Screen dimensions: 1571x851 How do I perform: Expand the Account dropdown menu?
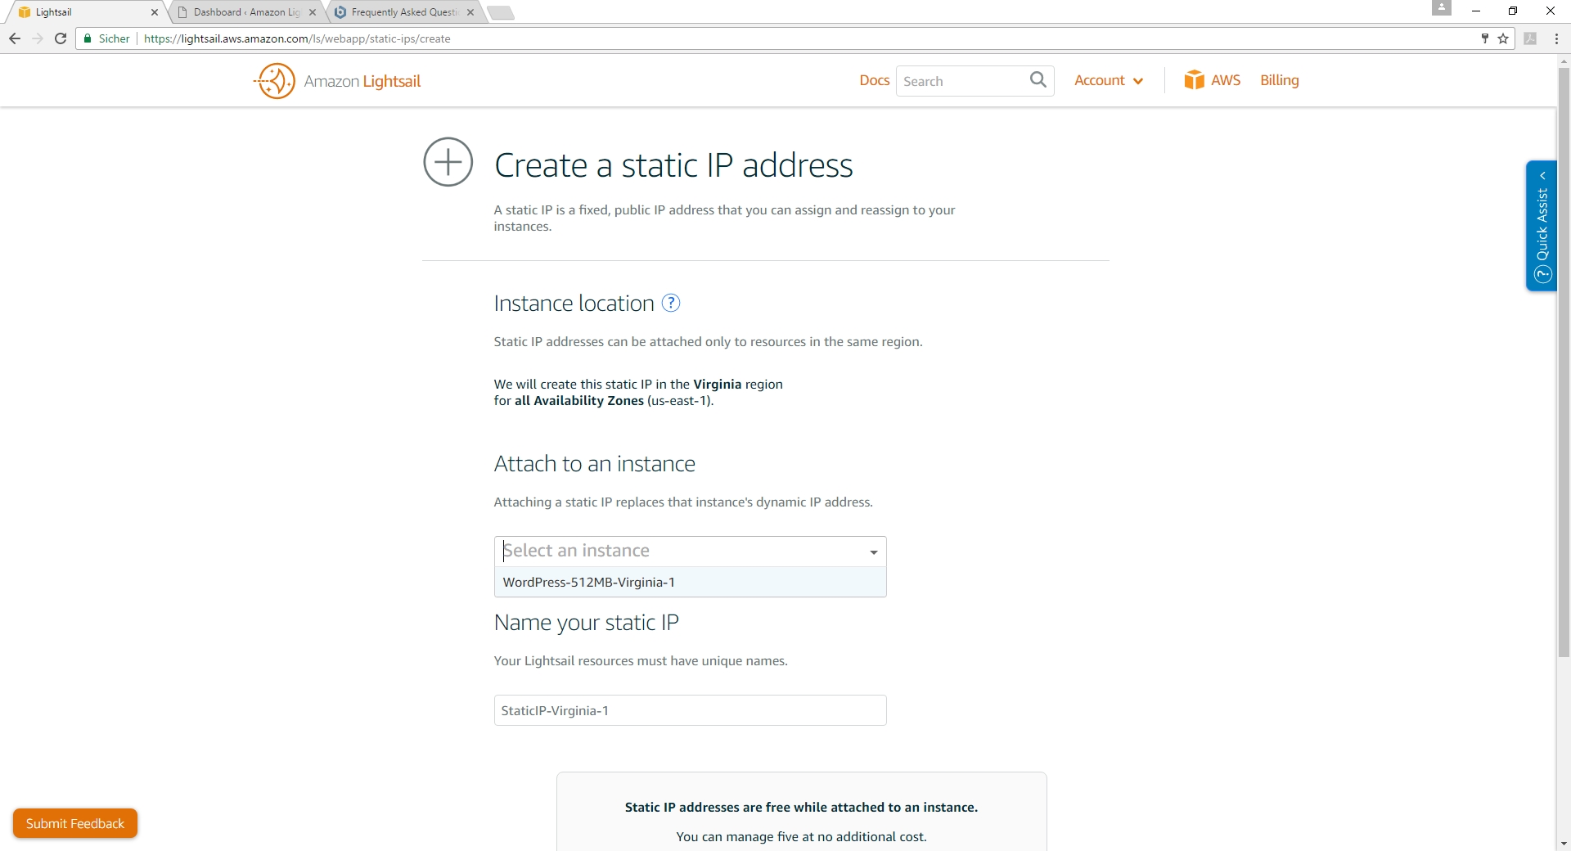(1109, 80)
